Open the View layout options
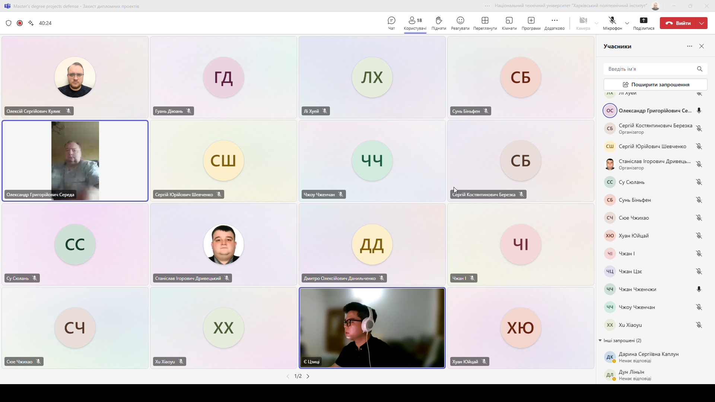The height and width of the screenshot is (402, 715). point(485,23)
